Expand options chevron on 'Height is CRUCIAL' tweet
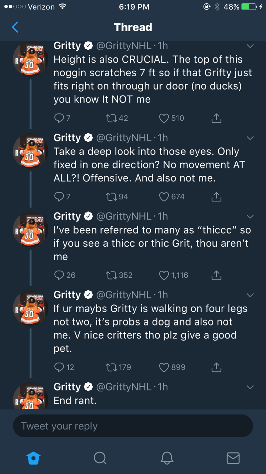The image size is (266, 474). coord(250,46)
